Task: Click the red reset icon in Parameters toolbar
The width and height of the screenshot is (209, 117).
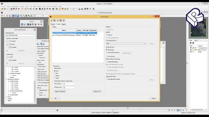Action: pos(64,20)
